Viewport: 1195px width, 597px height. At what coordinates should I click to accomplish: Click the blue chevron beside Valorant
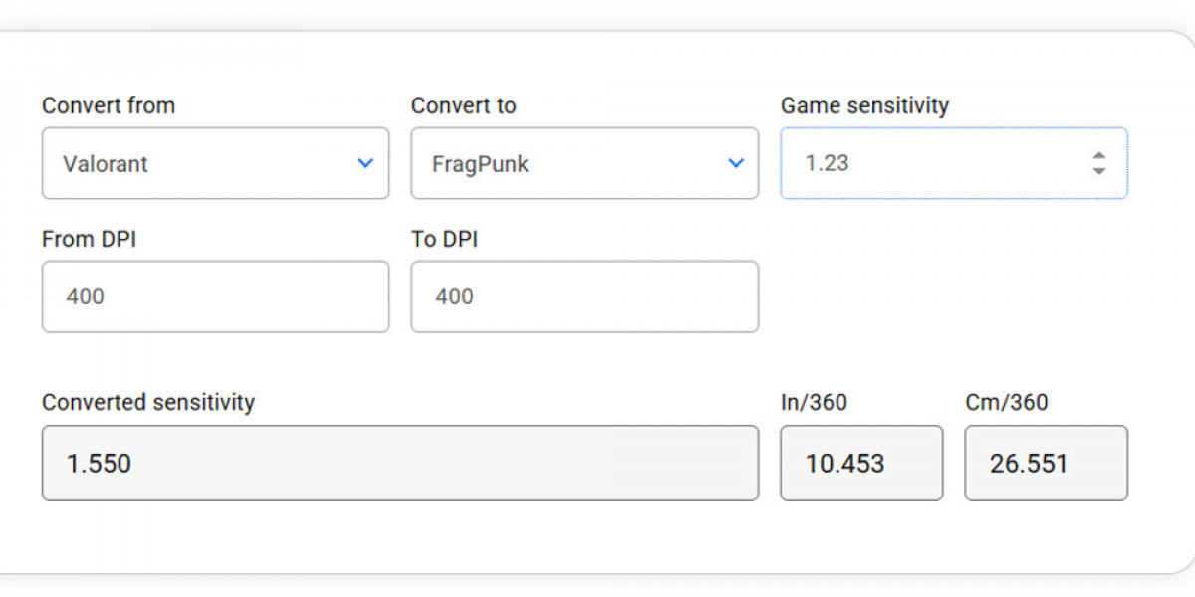[365, 163]
